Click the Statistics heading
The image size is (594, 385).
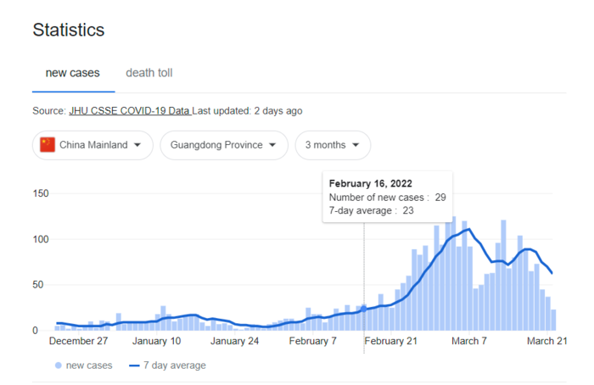click(x=69, y=31)
